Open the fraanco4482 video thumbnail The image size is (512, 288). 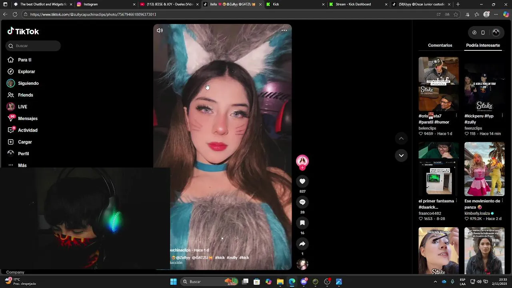(x=438, y=169)
